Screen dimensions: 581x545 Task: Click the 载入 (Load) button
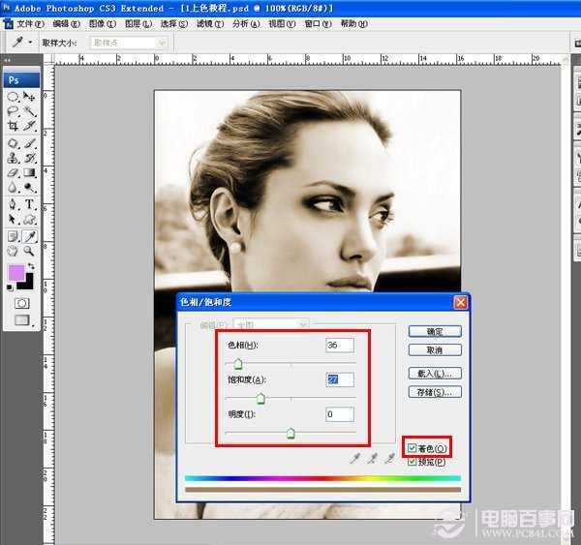[x=434, y=373]
